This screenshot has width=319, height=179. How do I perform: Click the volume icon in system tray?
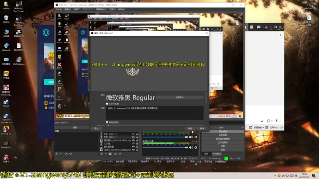tap(283, 176)
